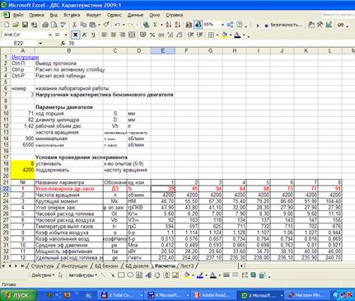This screenshot has height=301, width=355.
Task: Select the Arrow drawing tool
Action: [112, 275]
